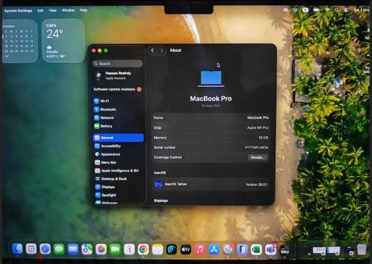372x264 pixels.
Task: Click the Cairo weather widget
Action: point(63,40)
